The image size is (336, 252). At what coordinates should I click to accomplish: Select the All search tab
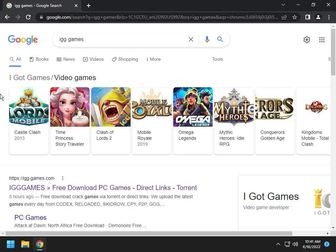[x=15, y=59]
